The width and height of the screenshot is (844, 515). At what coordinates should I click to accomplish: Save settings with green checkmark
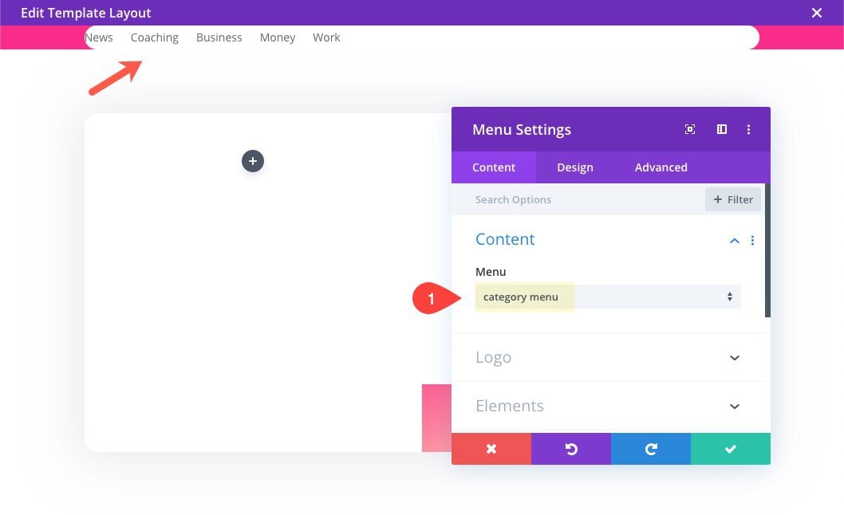[731, 449]
